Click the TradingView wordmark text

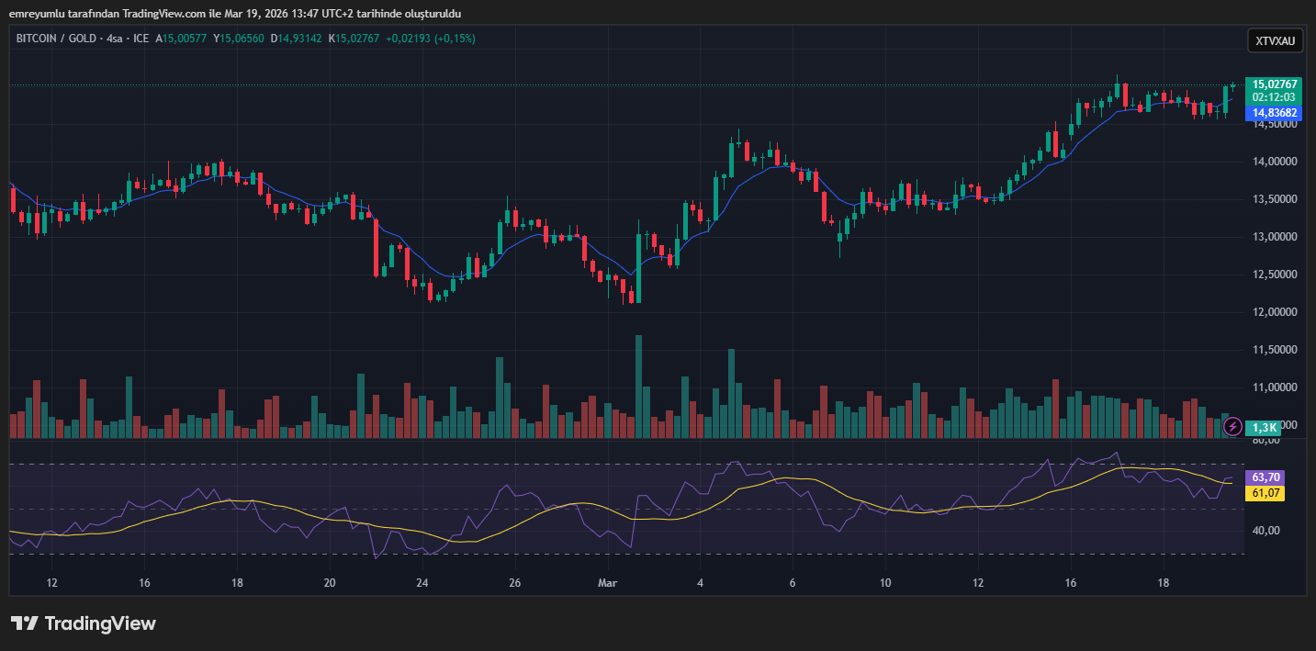click(x=100, y=623)
